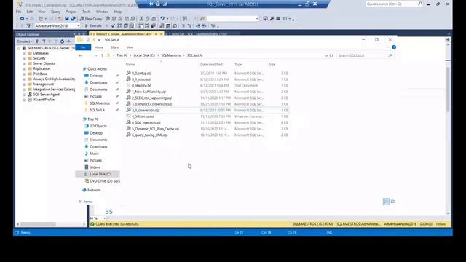Open 0_0_setup.sql file in Explorer

[x=141, y=73]
